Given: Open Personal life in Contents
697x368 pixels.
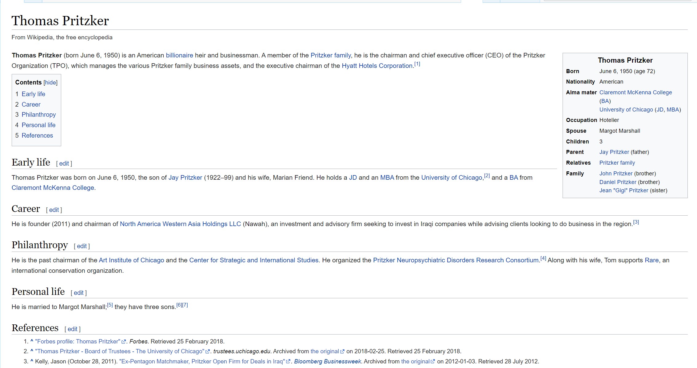Looking at the screenshot, I should tap(38, 125).
